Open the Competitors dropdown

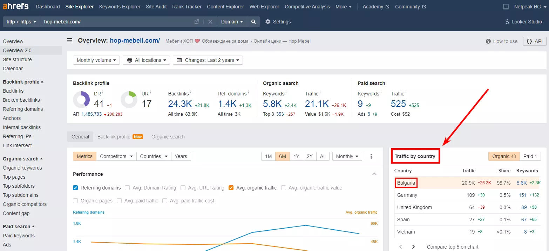click(x=116, y=156)
